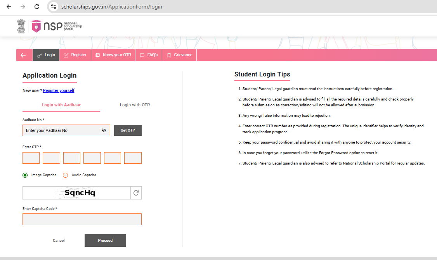Go back using the pink arrow button
This screenshot has height=260, width=437.
[23, 55]
